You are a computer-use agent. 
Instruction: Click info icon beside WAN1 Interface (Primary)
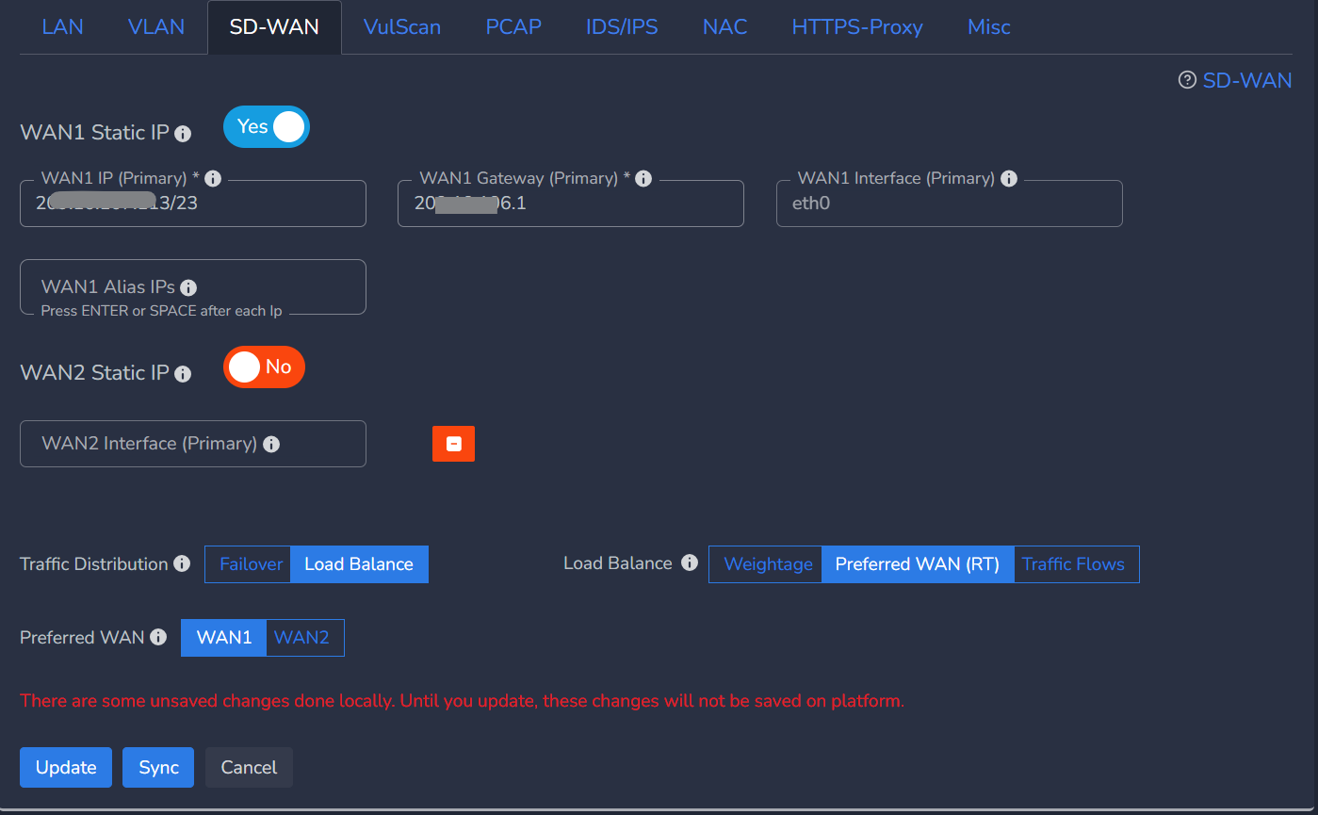click(x=1009, y=178)
